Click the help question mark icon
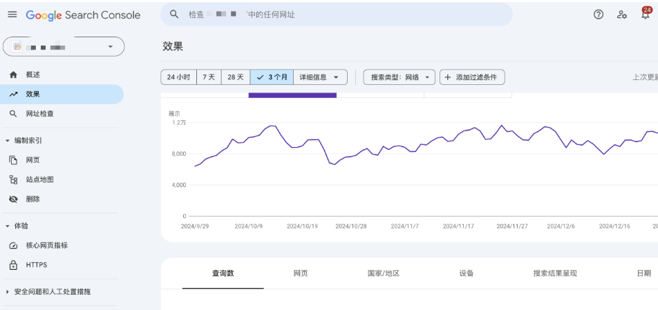Viewport: 658px width, 310px height. click(x=599, y=14)
